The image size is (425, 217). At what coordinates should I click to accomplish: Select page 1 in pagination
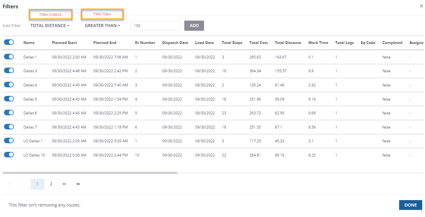[37, 184]
